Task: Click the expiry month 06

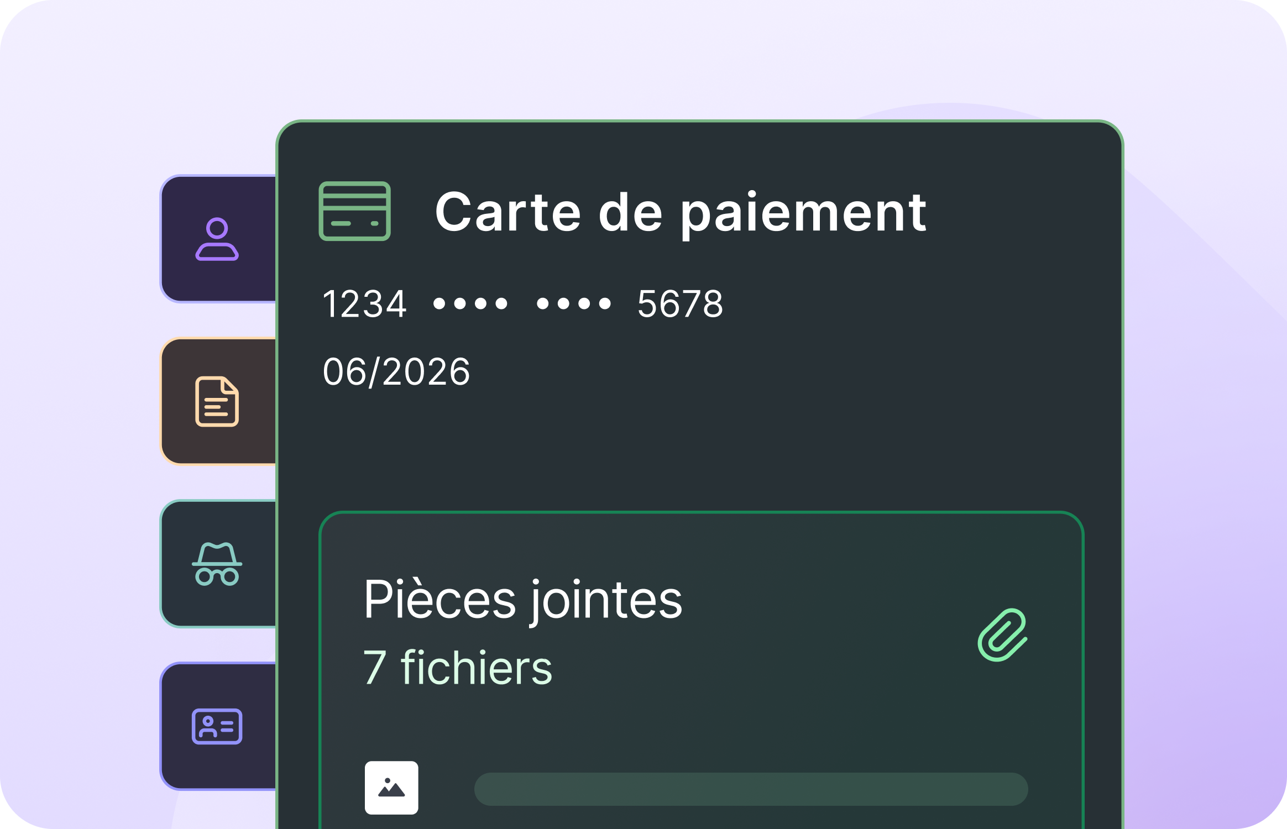Action: (x=344, y=371)
